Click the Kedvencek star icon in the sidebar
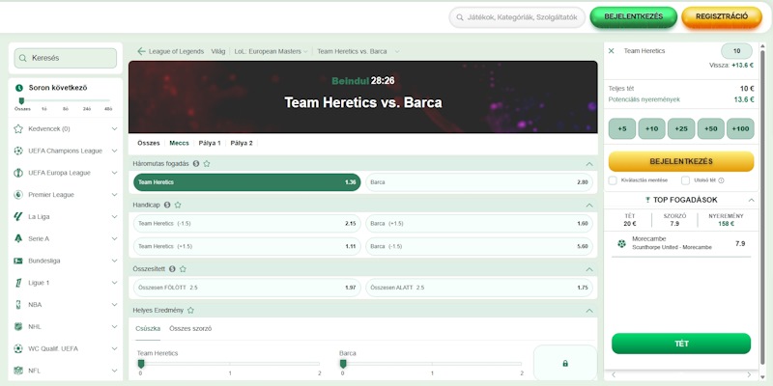The image size is (773, 386). (18, 129)
